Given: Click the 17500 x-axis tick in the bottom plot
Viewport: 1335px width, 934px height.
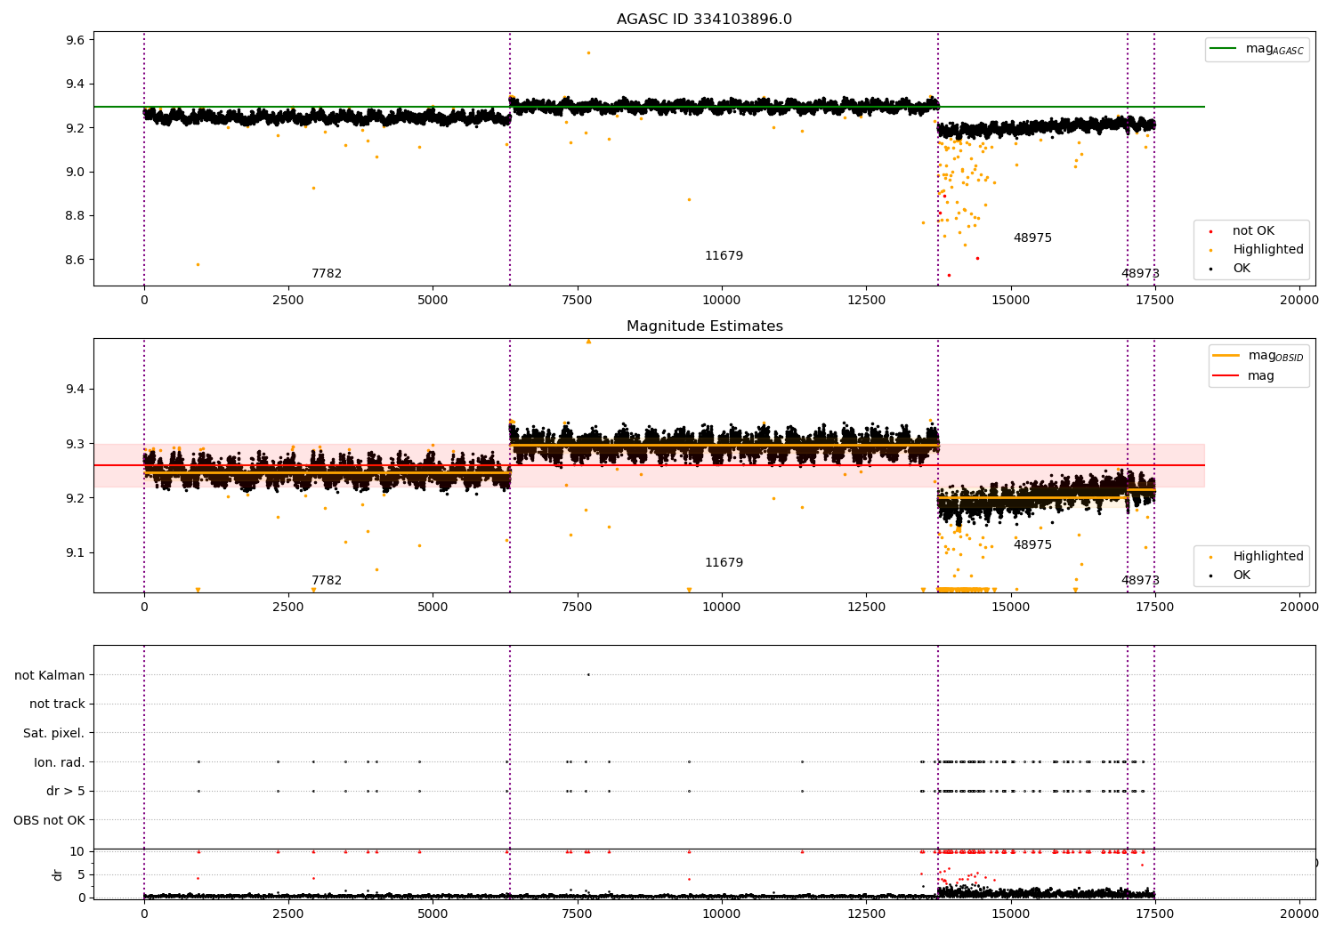Looking at the screenshot, I should (1155, 914).
